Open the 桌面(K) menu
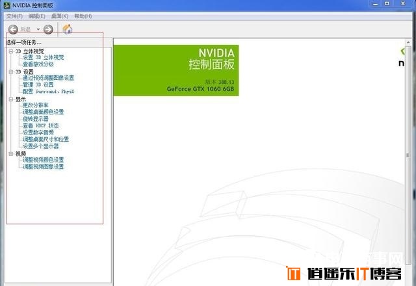Image resolution: width=416 pixels, height=286 pixels. [x=60, y=16]
